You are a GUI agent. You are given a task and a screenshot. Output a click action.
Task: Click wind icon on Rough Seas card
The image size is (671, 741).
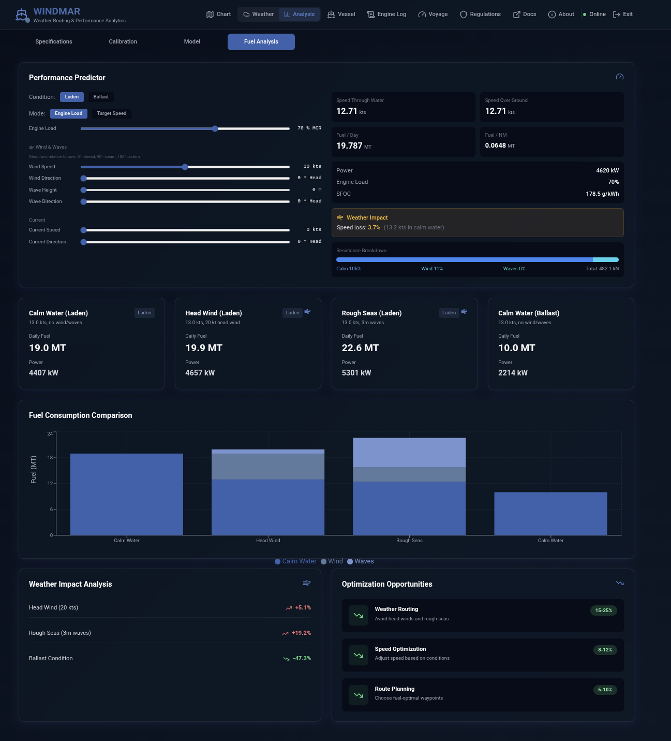(x=464, y=312)
